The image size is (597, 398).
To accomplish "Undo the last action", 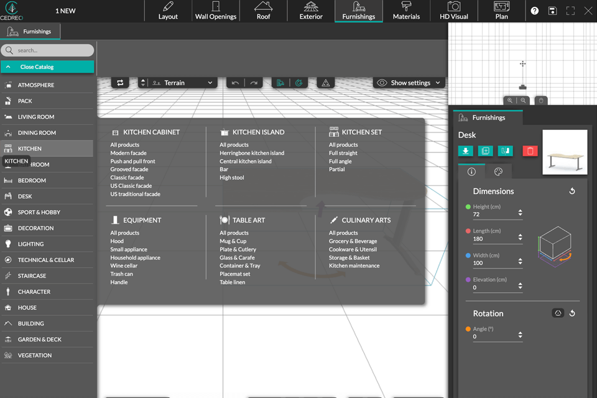I will click(235, 83).
